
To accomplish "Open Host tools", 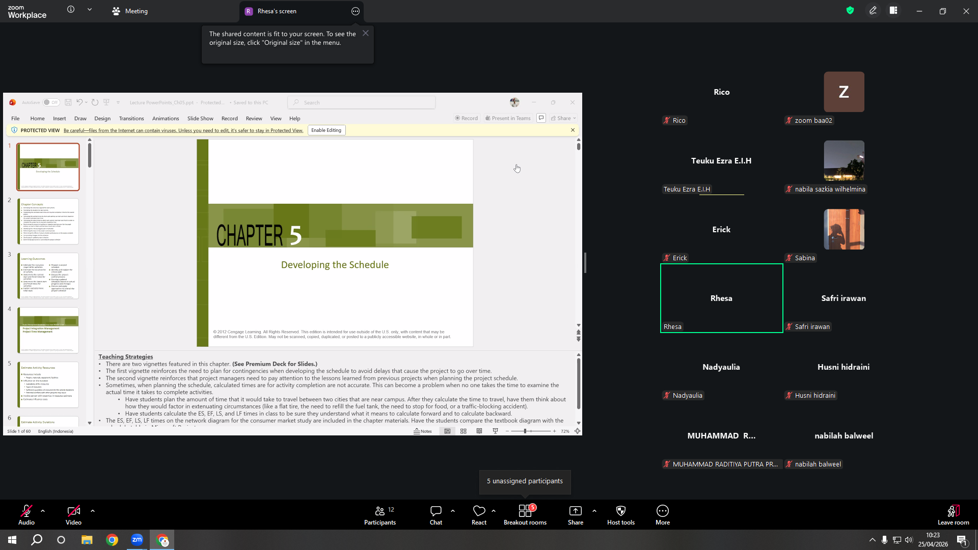I will pyautogui.click(x=621, y=515).
